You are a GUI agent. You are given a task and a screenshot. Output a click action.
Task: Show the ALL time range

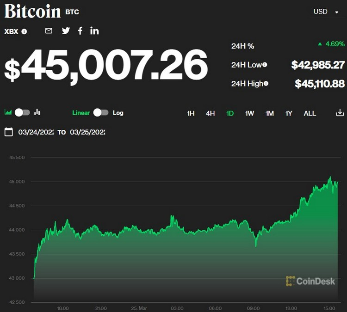coord(310,113)
